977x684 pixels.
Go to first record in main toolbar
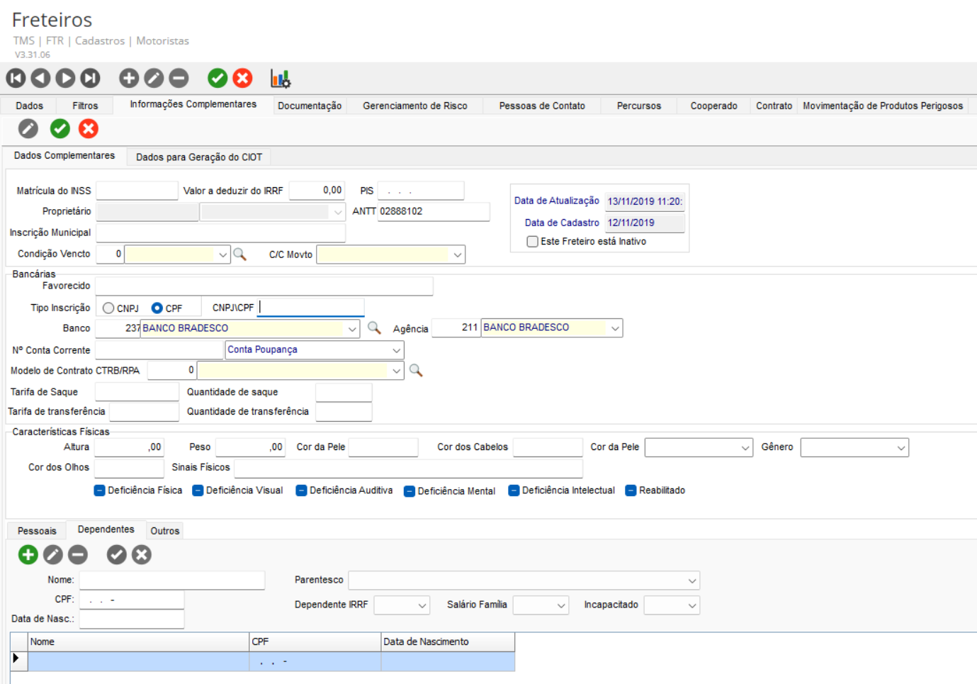[x=16, y=78]
